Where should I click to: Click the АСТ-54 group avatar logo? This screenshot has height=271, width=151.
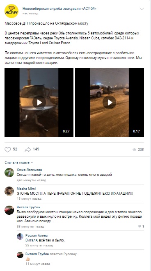click(x=11, y=11)
